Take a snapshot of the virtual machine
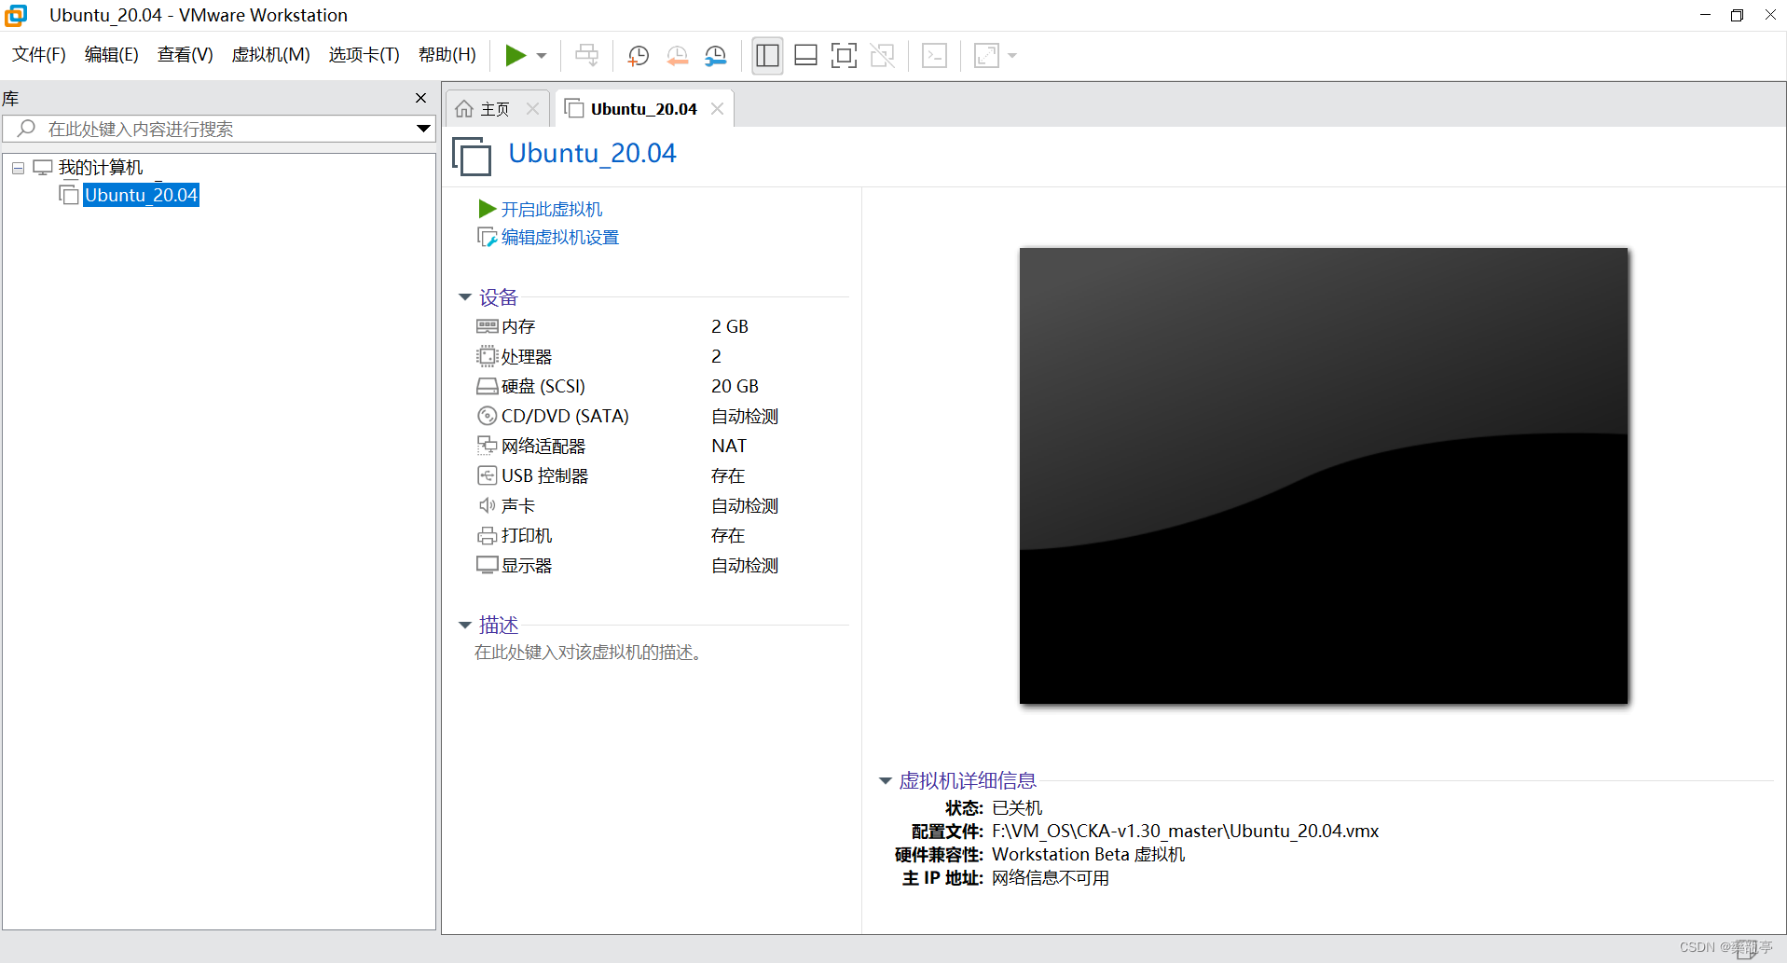Screen dimensions: 1787x963 tap(638, 55)
